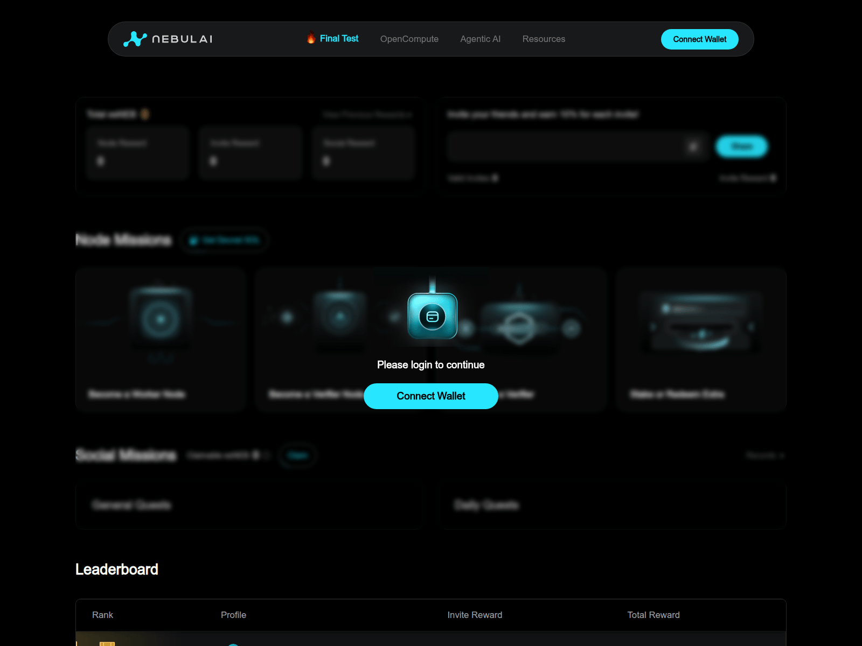Click the Rank column header
Viewport: 862px width, 646px height.
tap(102, 615)
